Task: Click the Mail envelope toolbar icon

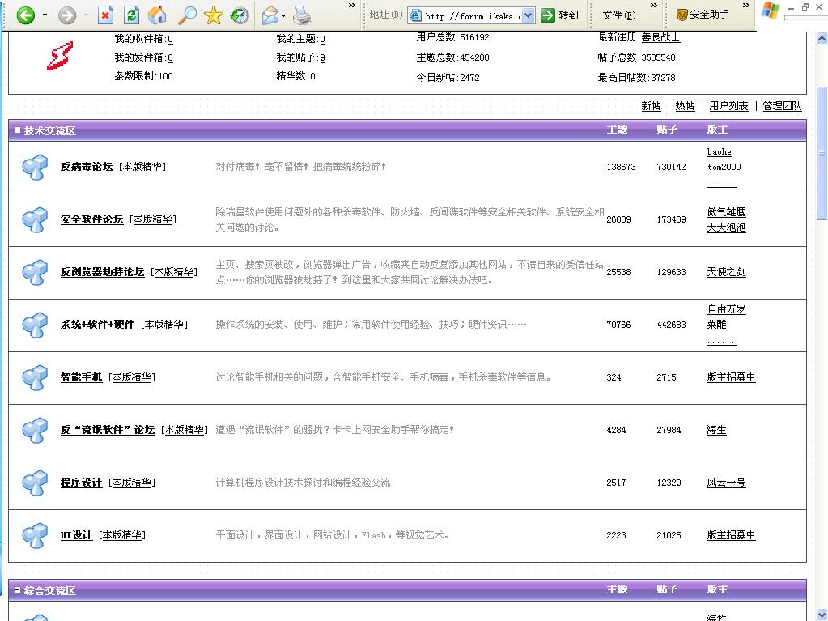Action: 270,15
